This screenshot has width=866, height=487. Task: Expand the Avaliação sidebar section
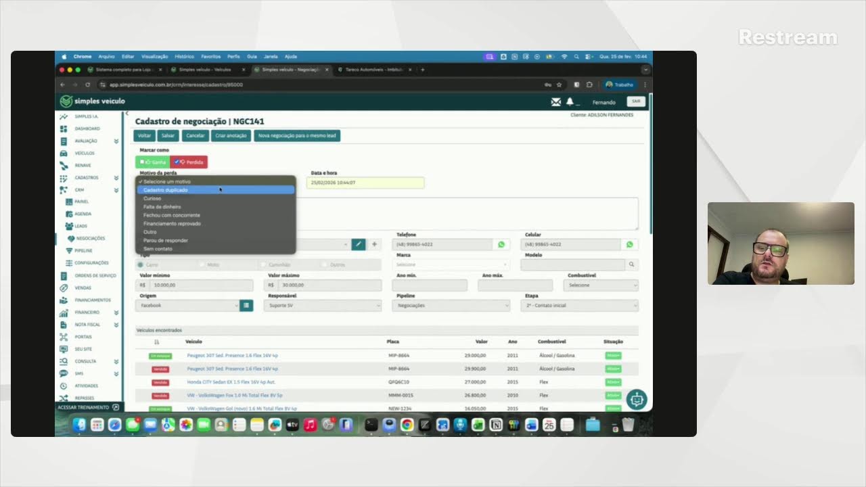click(x=116, y=141)
